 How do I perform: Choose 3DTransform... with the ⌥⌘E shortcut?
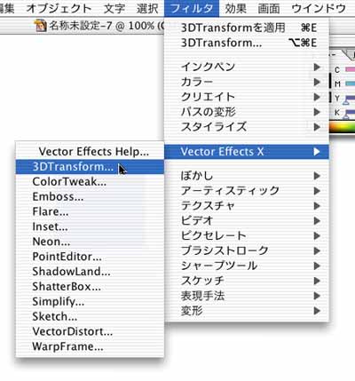[x=247, y=43]
